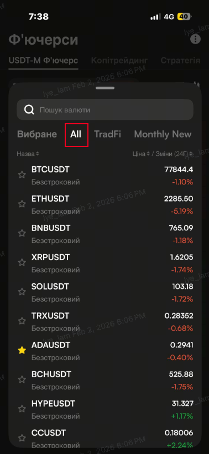Star the BCHUSDT pair
Image resolution: width=209 pixels, height=454 pixels.
click(x=22, y=379)
